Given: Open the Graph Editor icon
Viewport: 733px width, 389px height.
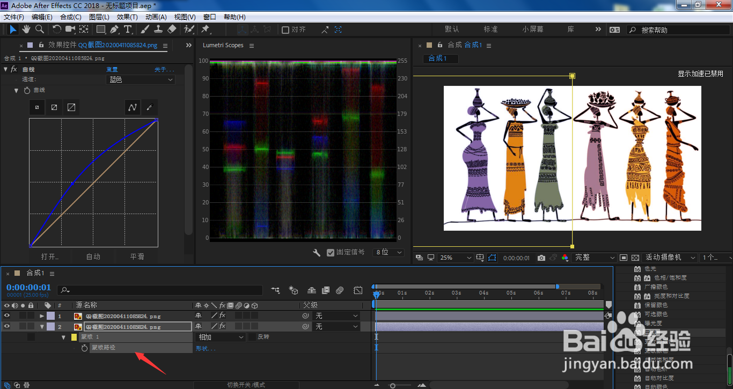Looking at the screenshot, I should 358,290.
